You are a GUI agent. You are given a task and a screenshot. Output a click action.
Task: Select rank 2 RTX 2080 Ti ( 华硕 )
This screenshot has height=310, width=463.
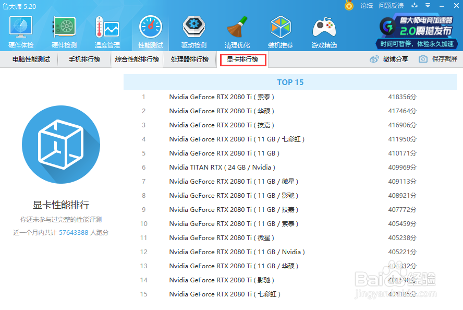pos(290,111)
